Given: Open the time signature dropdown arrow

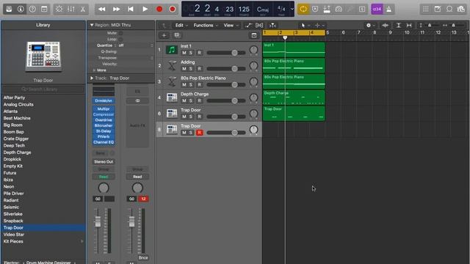Looking at the screenshot, I should [292, 9].
